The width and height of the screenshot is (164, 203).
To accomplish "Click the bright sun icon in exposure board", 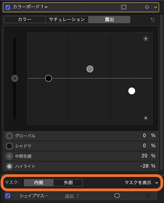I will pyautogui.click(x=146, y=39).
